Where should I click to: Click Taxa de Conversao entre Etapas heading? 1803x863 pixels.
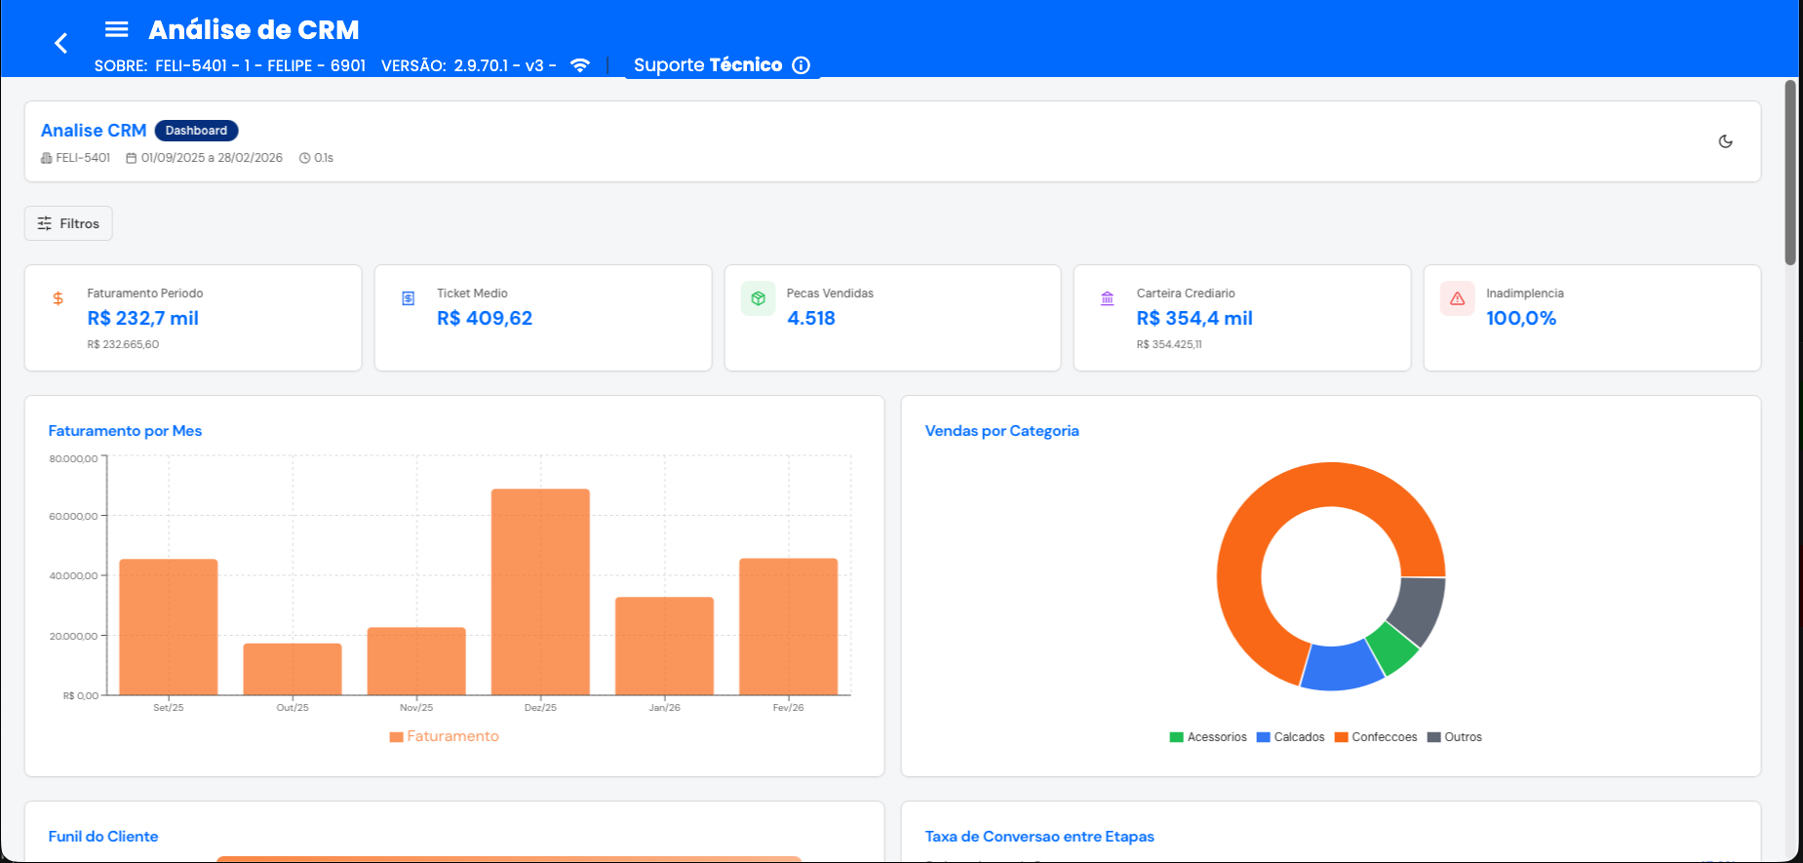tap(1039, 837)
